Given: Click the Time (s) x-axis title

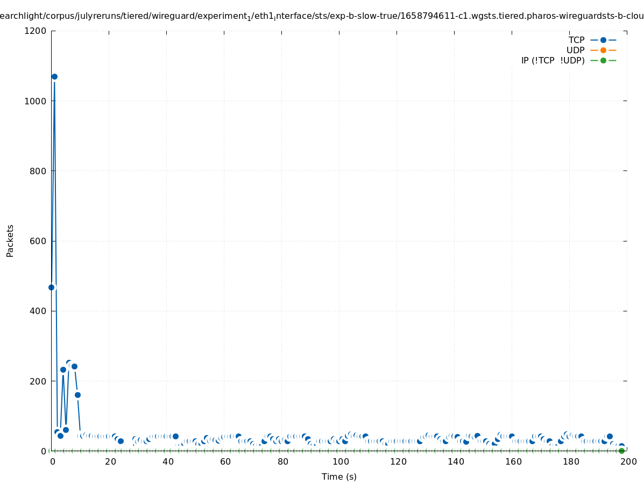Looking at the screenshot, I should pyautogui.click(x=339, y=476).
